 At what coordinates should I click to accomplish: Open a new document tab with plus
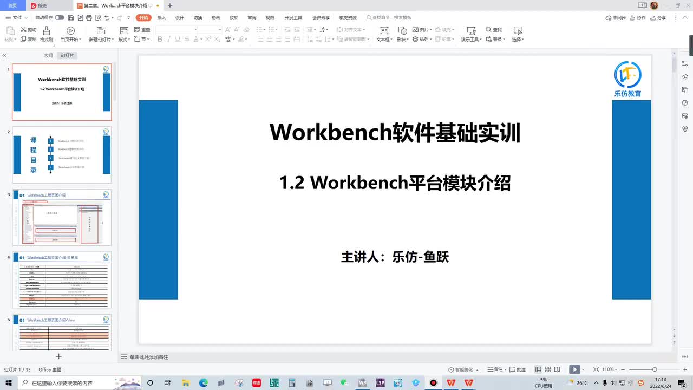tap(170, 5)
